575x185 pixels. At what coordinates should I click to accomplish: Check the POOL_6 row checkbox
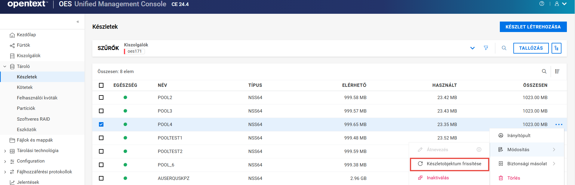tap(101, 165)
